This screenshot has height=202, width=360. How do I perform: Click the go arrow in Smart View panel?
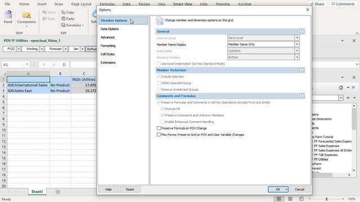[348, 98]
